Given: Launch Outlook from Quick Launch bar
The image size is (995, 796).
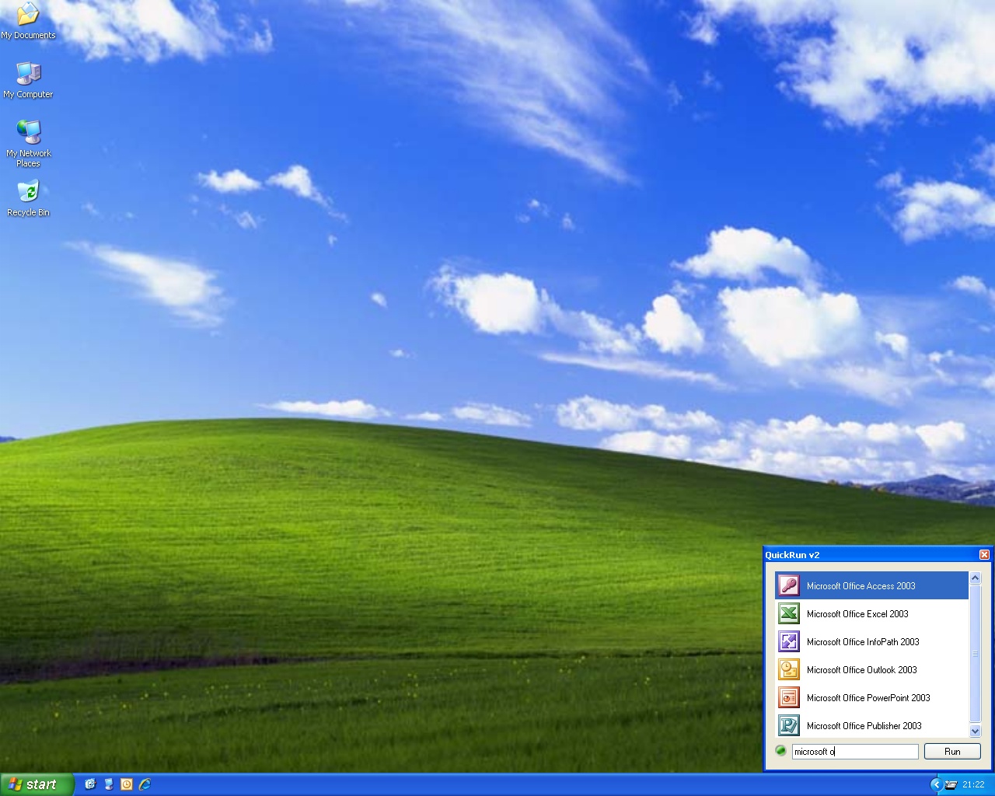Looking at the screenshot, I should click(x=127, y=784).
